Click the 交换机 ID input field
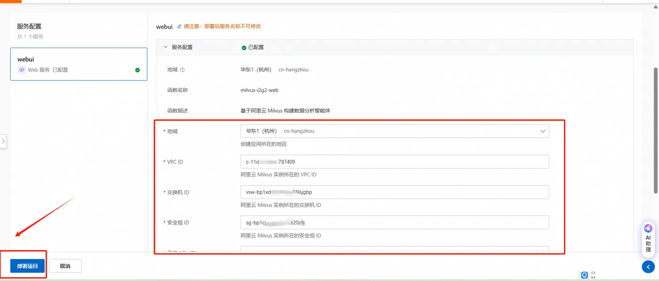Screen dimensions: 659x281 (394, 192)
